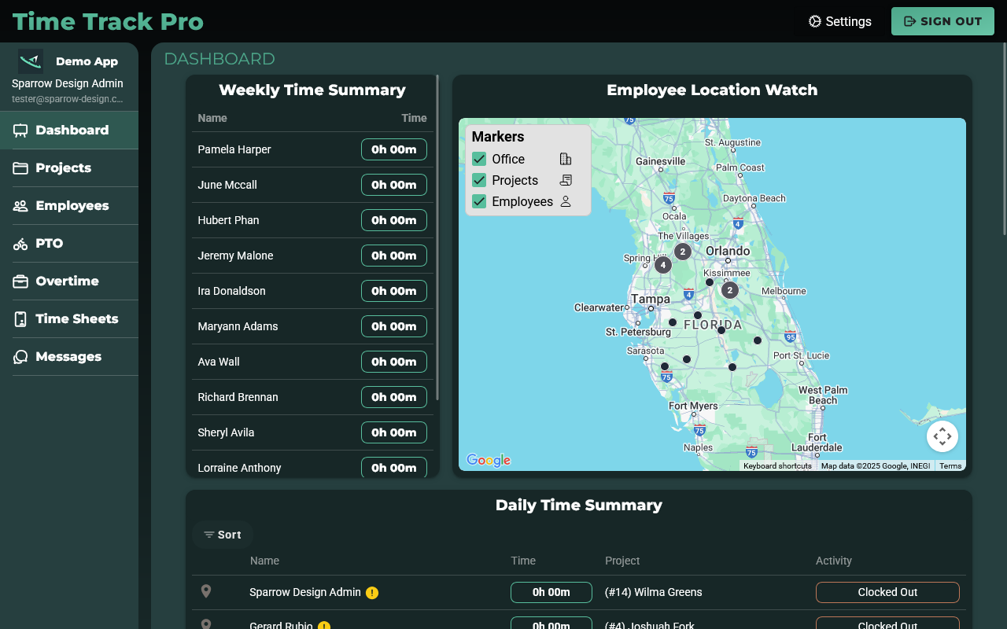Click the tester@sparrow-design email text
The height and width of the screenshot is (629, 1007).
coord(68,99)
